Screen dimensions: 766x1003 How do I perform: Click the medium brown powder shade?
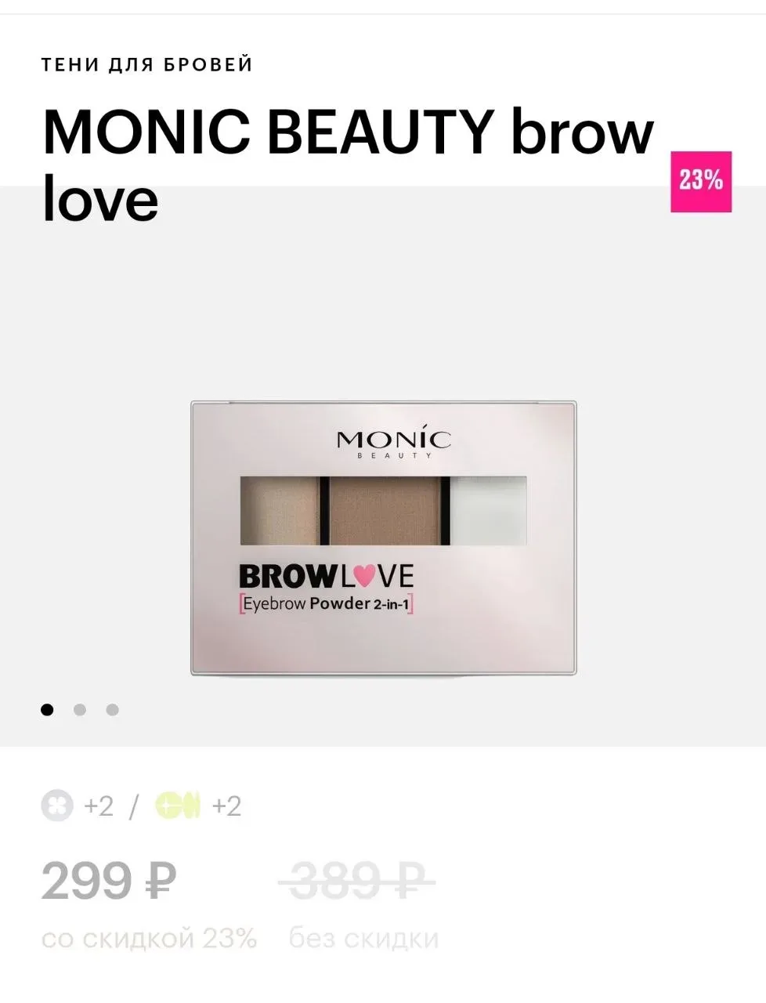(385, 510)
